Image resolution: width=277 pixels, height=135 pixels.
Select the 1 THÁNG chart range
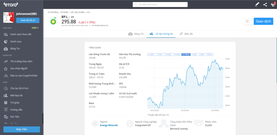(168, 54)
